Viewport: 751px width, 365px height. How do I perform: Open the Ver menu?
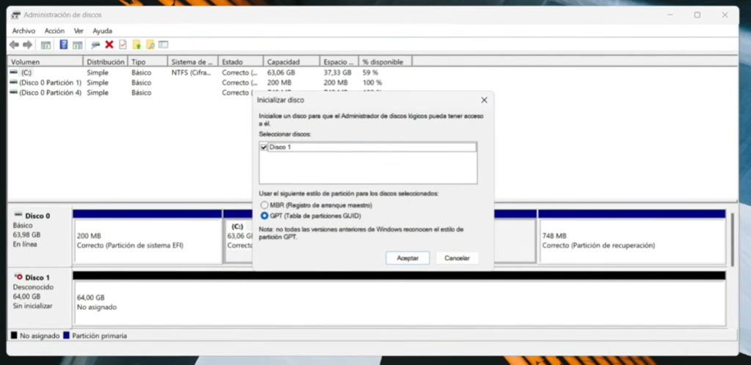click(78, 31)
